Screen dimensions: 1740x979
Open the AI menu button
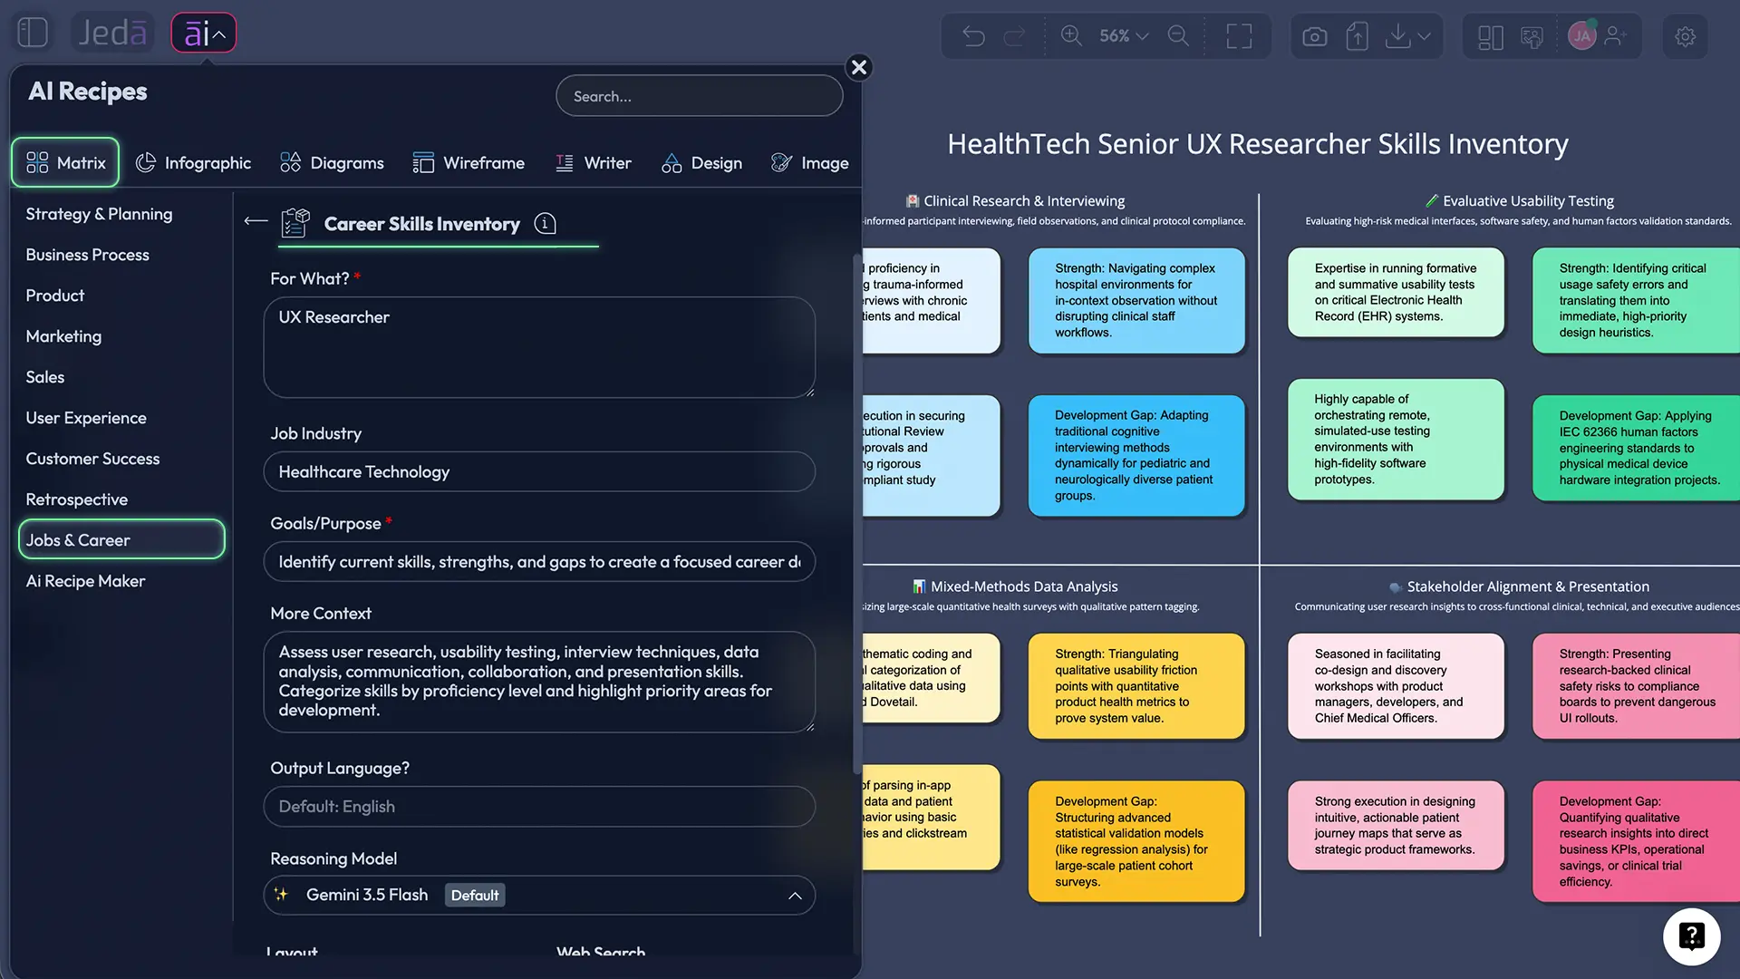[x=204, y=34]
